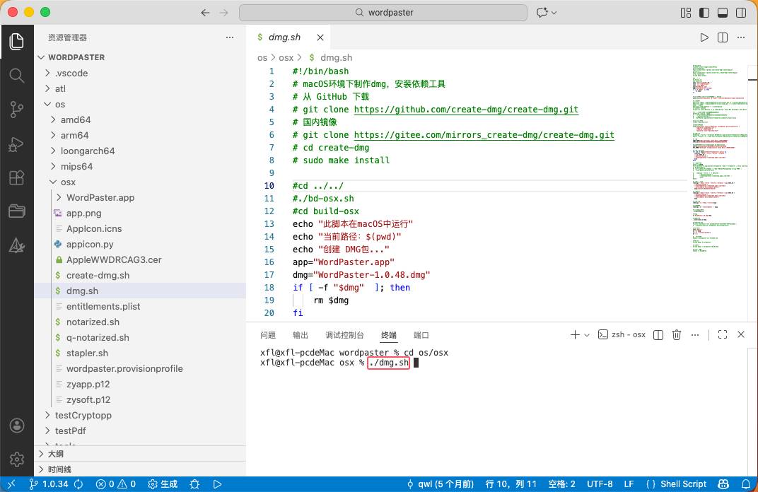
Task: Open the Accounts icon in activity bar
Action: coord(16,426)
